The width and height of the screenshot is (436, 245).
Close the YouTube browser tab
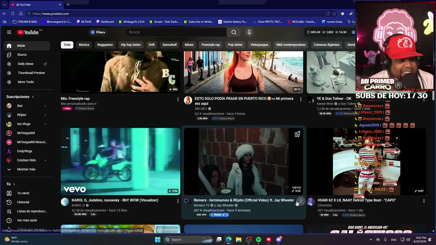tap(60, 5)
